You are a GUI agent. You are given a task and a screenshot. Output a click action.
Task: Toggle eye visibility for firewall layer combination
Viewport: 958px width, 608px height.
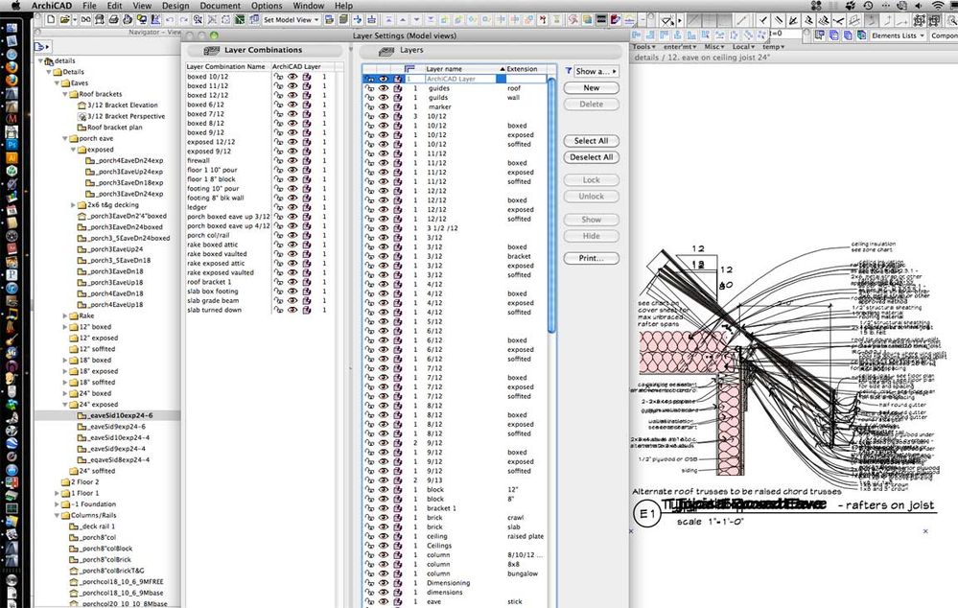click(x=292, y=160)
